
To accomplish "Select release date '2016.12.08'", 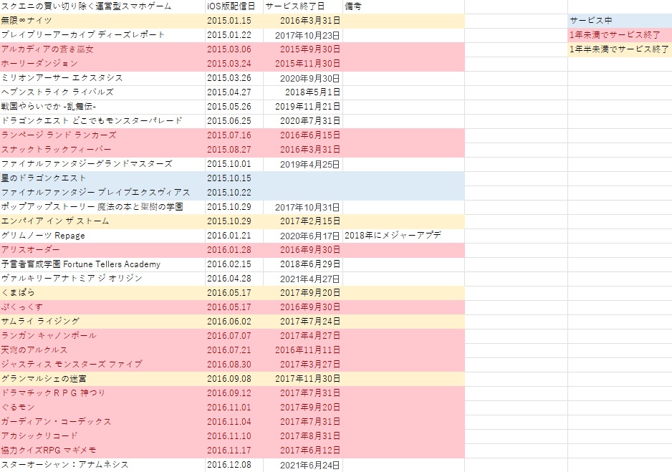I will point(234,465).
